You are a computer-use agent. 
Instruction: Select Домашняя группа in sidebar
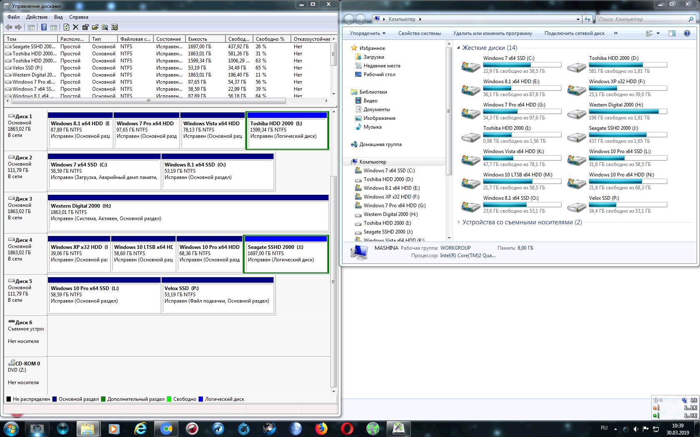380,144
